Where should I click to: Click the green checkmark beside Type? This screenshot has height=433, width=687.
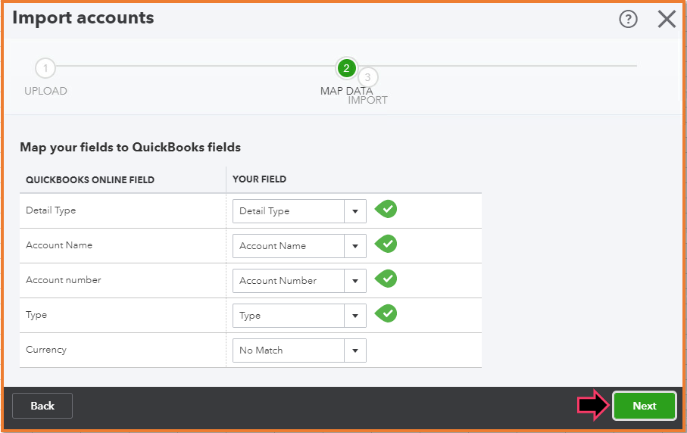click(x=386, y=314)
